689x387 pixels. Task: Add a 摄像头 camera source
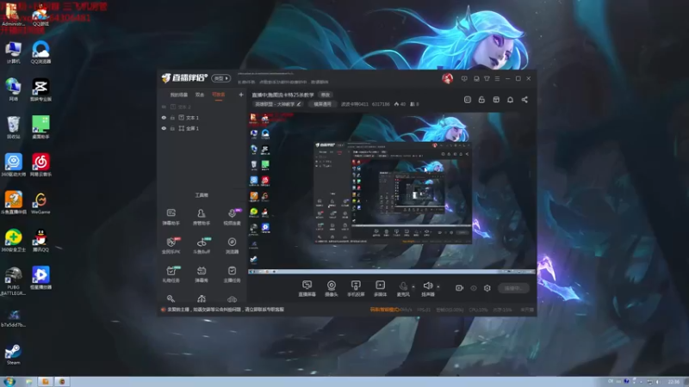pos(332,288)
